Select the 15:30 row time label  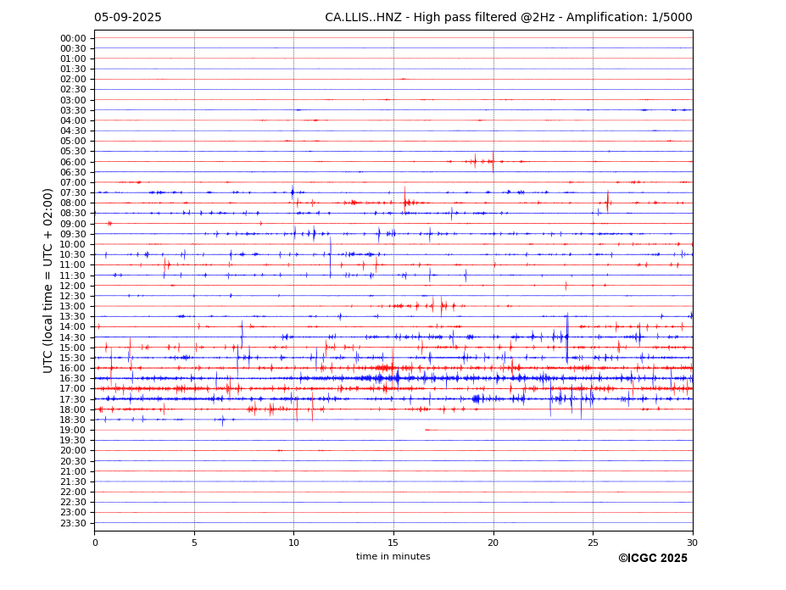coord(73,358)
